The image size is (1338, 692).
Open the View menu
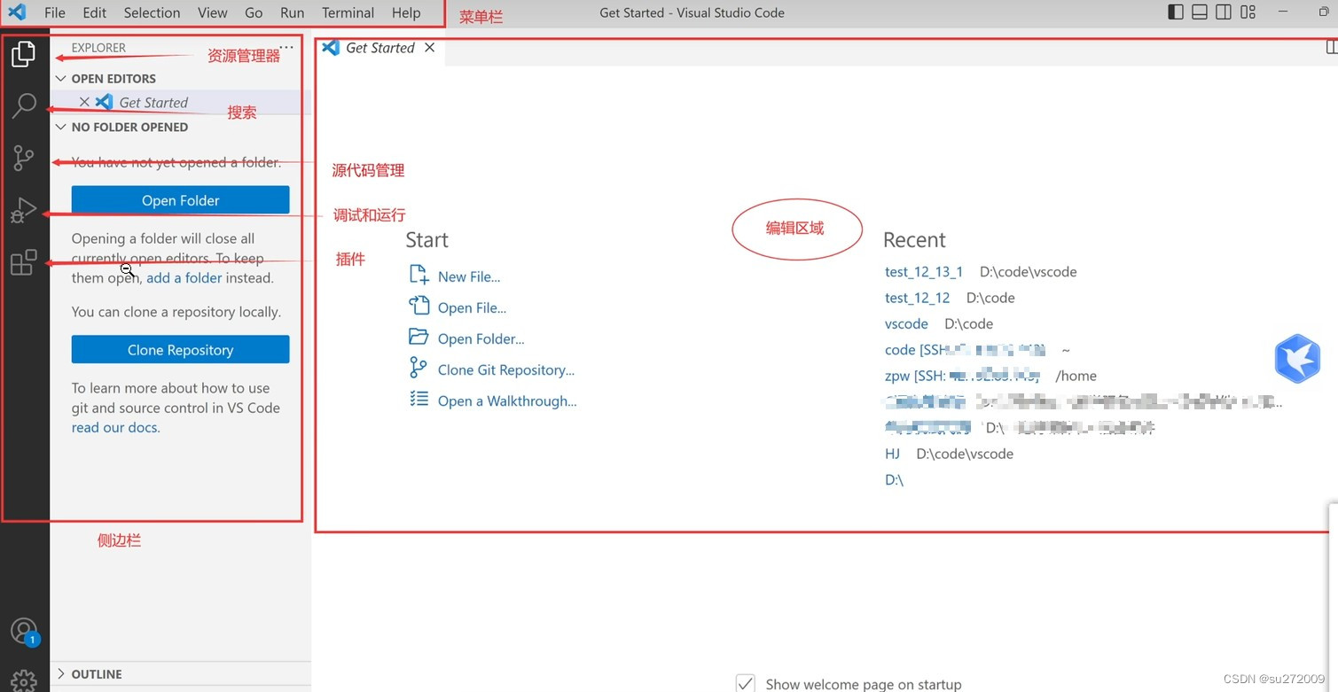(213, 12)
